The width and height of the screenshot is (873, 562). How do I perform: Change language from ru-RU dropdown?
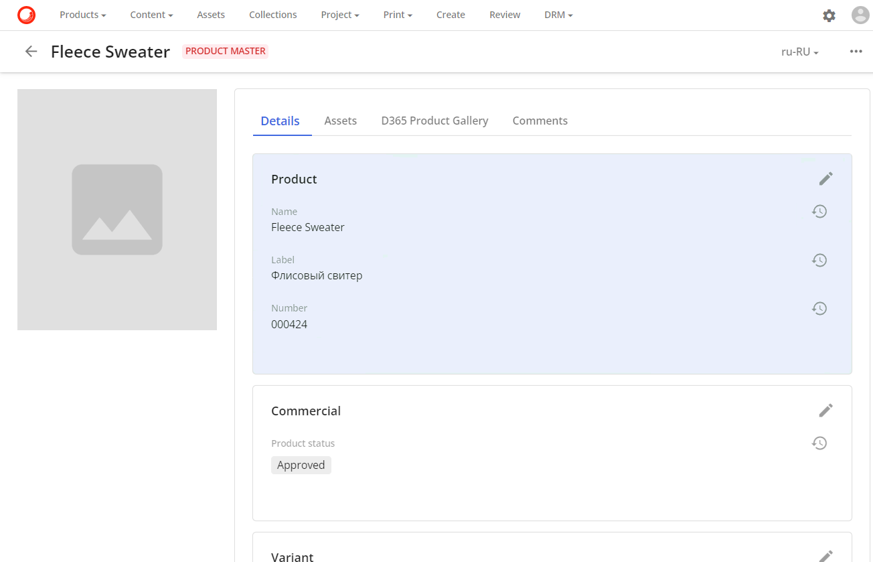pos(800,52)
